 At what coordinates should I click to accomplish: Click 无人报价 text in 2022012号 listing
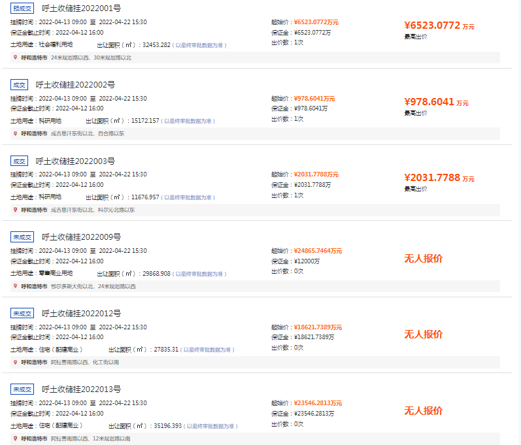pyautogui.click(x=423, y=335)
